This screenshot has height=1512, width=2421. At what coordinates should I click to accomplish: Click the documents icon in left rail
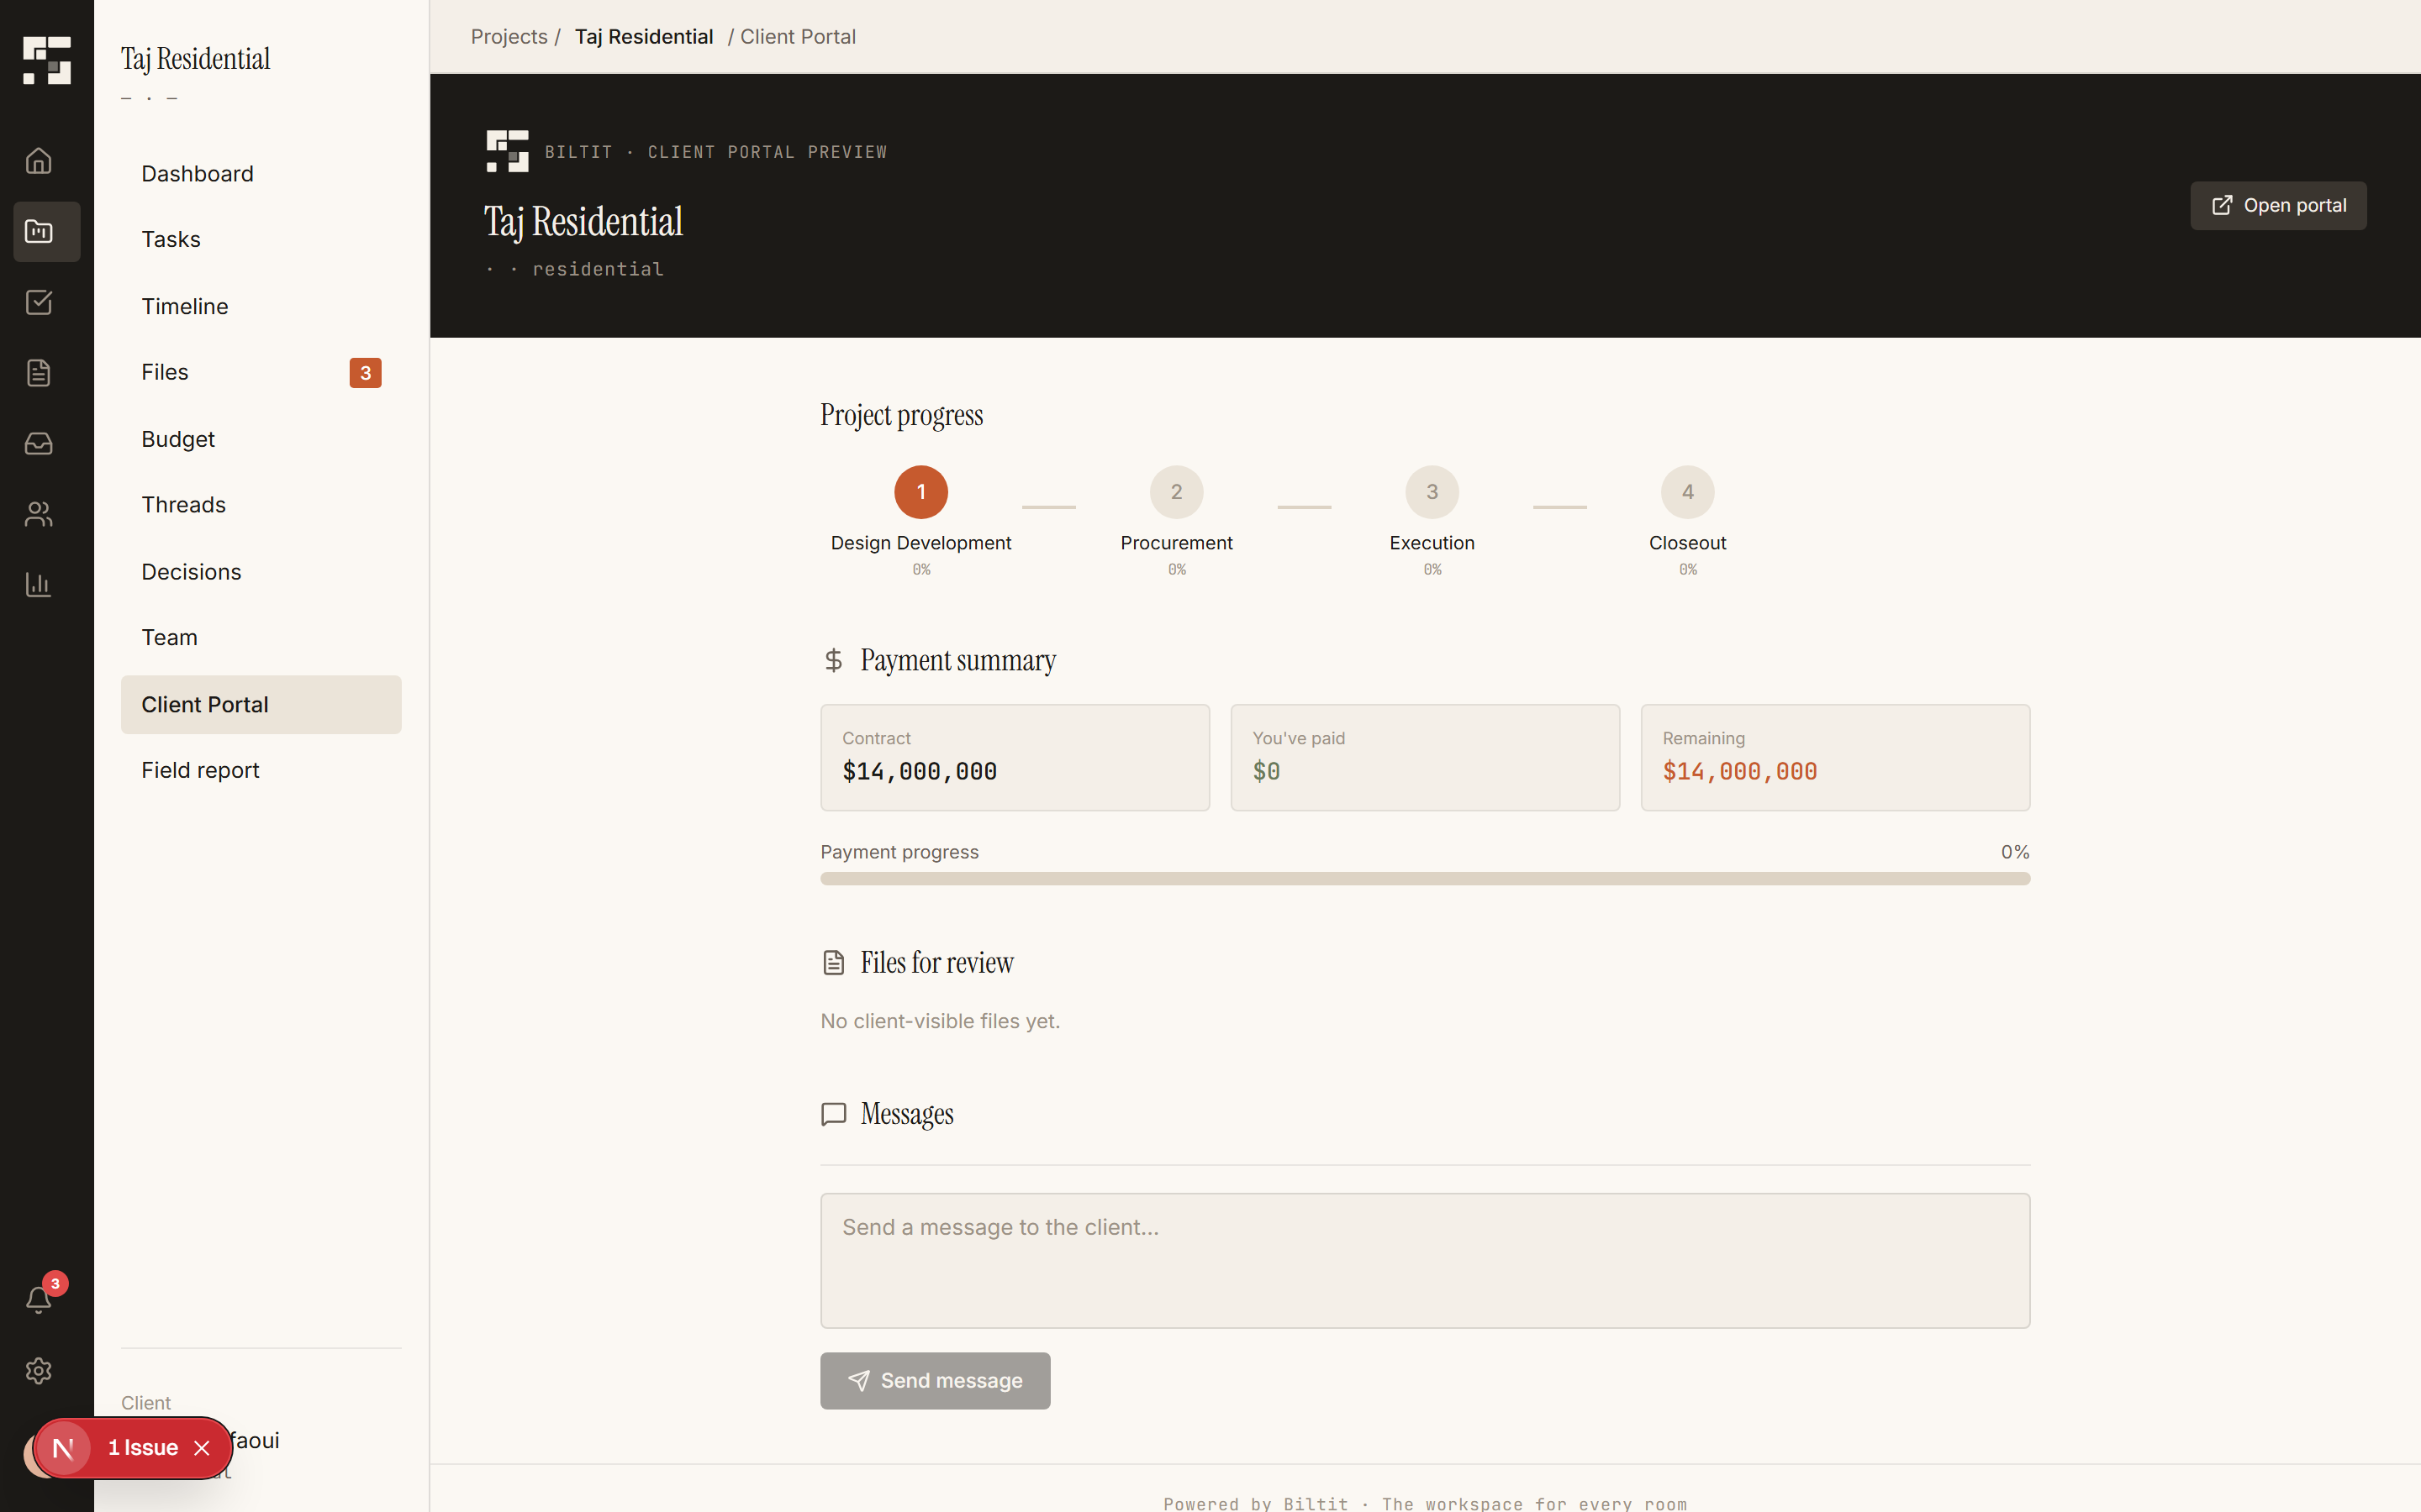(39, 373)
